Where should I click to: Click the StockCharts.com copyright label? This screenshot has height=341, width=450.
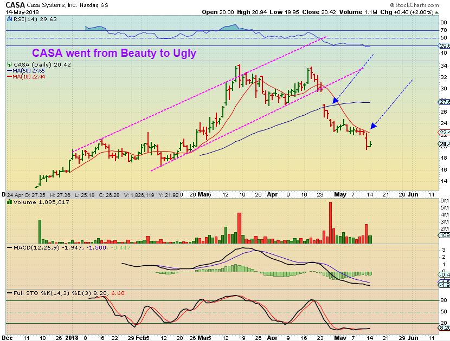coord(414,5)
